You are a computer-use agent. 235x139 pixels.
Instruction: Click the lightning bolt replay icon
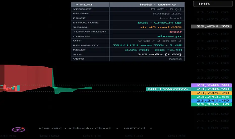tap(18, 129)
